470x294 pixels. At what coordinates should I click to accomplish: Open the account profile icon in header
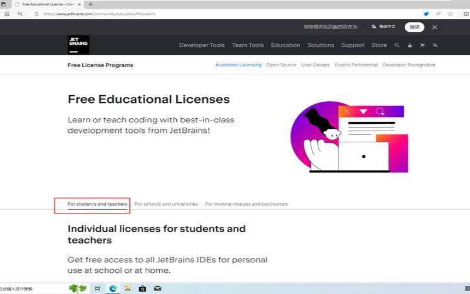point(409,45)
